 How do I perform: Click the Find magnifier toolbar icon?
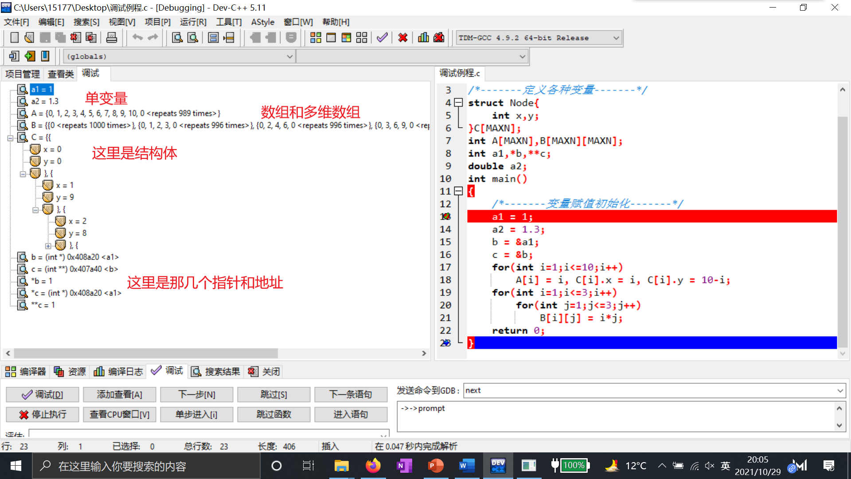tap(177, 38)
